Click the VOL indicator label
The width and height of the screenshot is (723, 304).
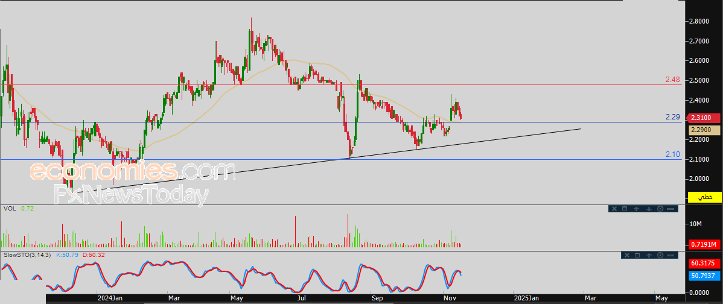tap(9, 209)
